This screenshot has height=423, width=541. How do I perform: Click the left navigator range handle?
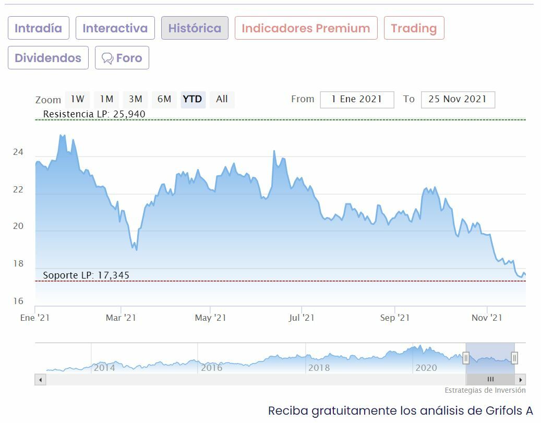click(x=466, y=358)
